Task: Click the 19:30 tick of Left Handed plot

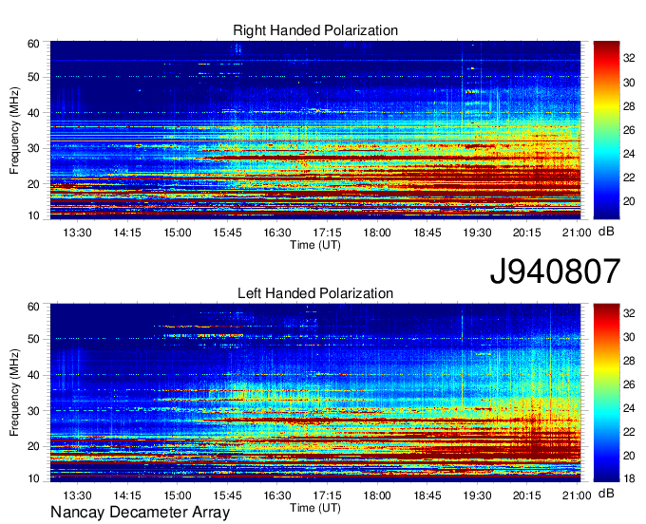Action: pos(477,496)
